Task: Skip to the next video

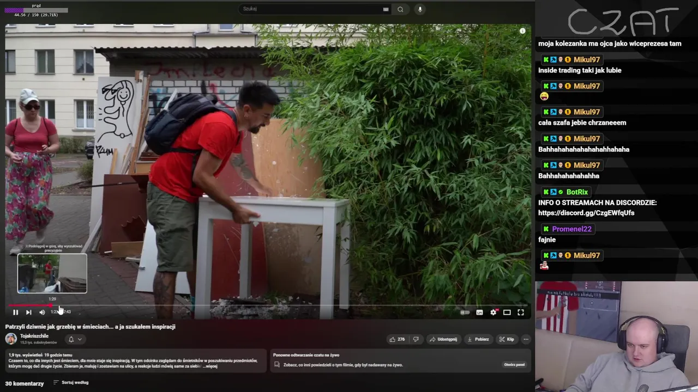Action: pos(28,312)
